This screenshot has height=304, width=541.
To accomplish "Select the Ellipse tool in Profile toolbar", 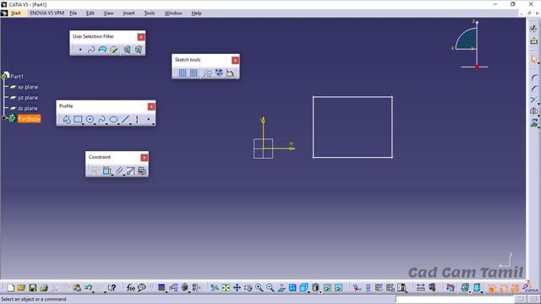I will [113, 119].
